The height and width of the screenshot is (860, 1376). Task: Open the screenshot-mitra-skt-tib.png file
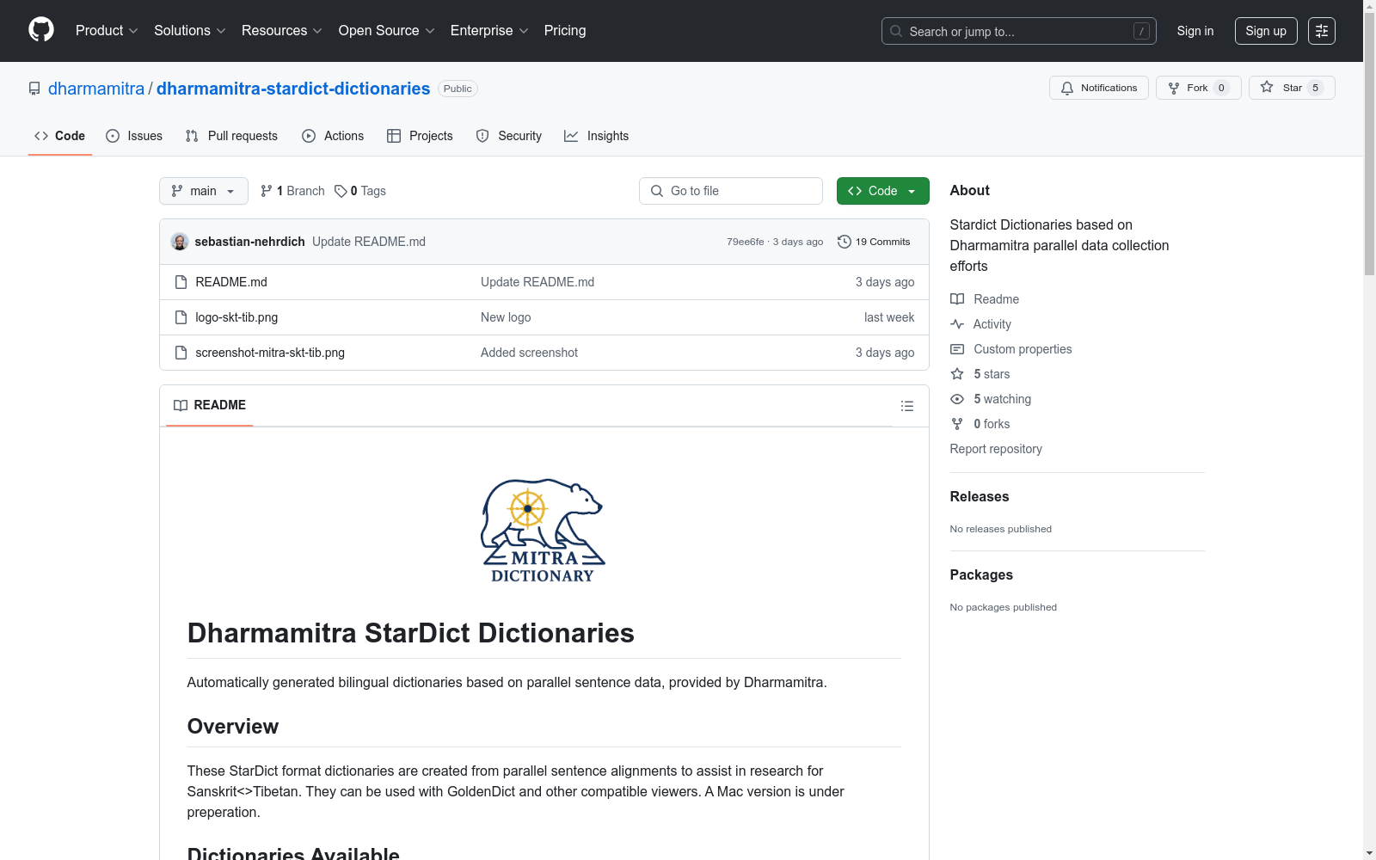[270, 353]
